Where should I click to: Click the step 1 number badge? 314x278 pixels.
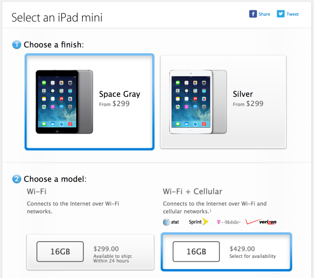point(17,45)
